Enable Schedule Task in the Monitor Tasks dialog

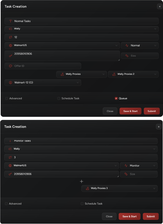click(82, 203)
